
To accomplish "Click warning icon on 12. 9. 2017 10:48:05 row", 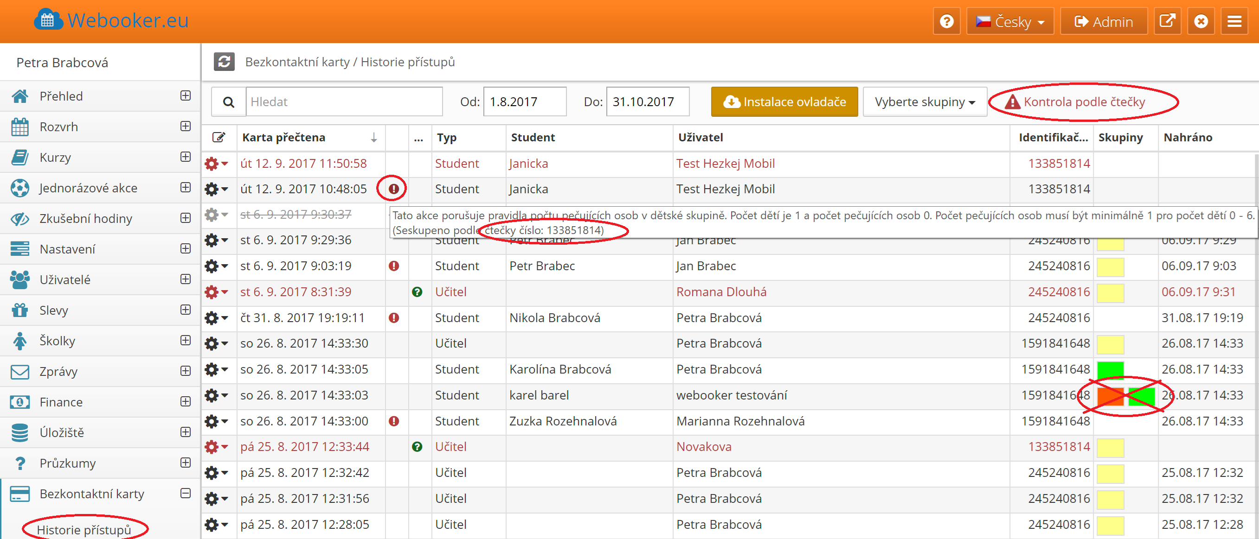I will coord(393,189).
